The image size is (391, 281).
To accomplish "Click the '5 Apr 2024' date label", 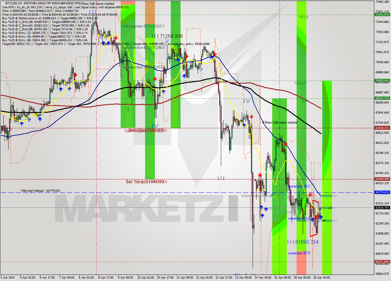I will pos(8,278).
